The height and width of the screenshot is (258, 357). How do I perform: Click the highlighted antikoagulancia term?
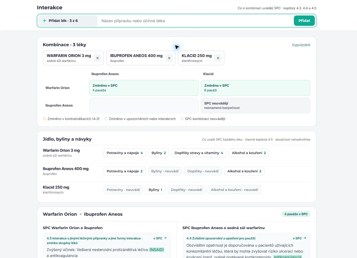point(287,257)
